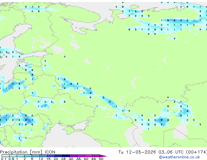This screenshot has width=207, height=160.
Task: Click the '10' legend scale label
Action: tap(41, 159)
